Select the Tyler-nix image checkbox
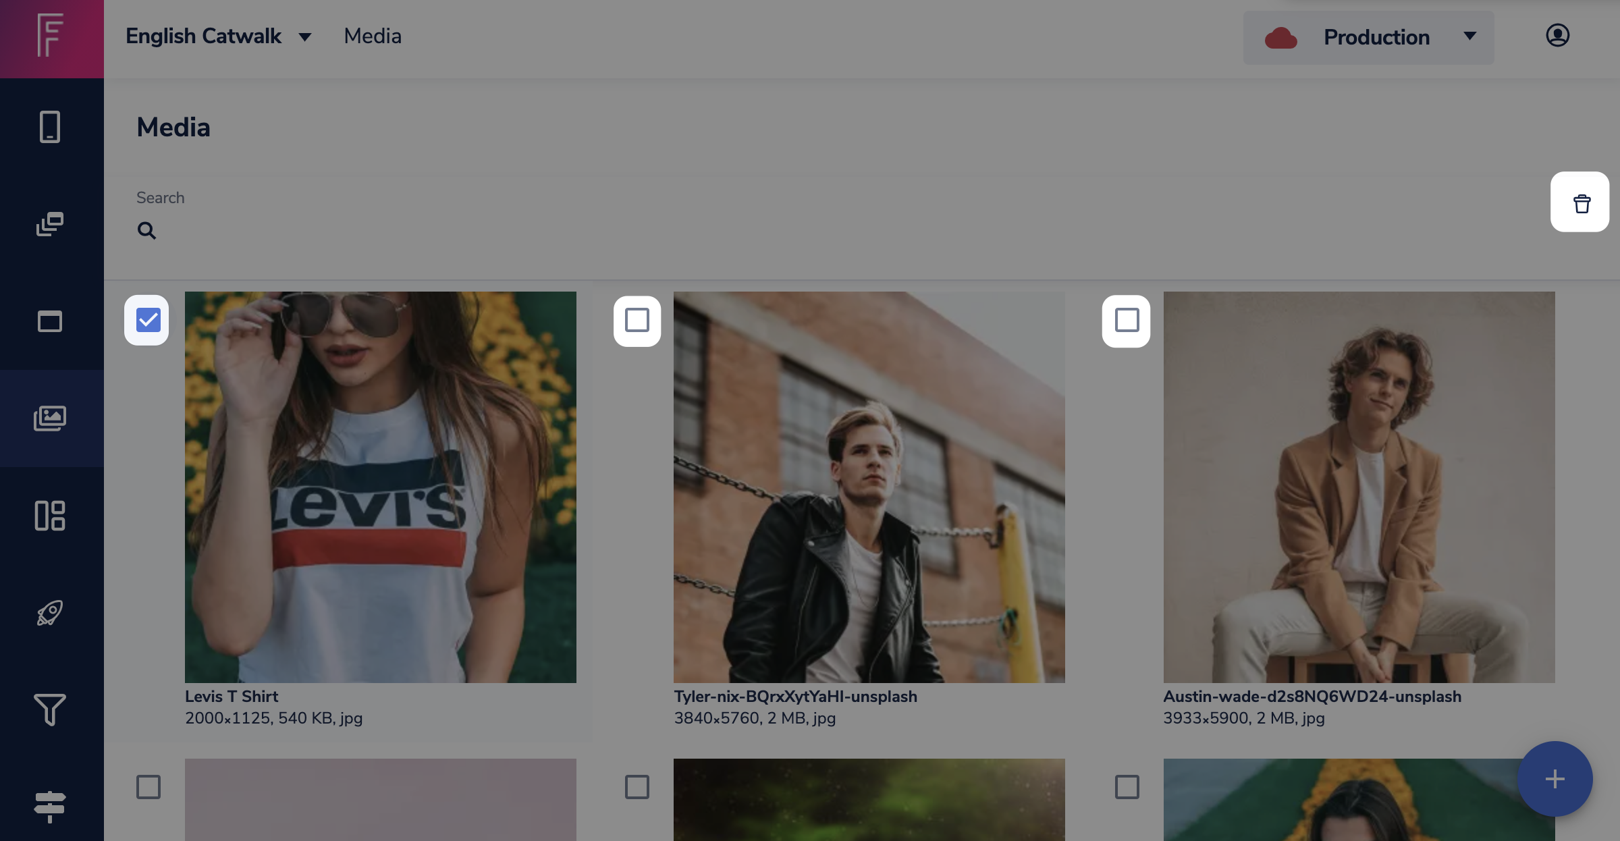 tap(637, 321)
